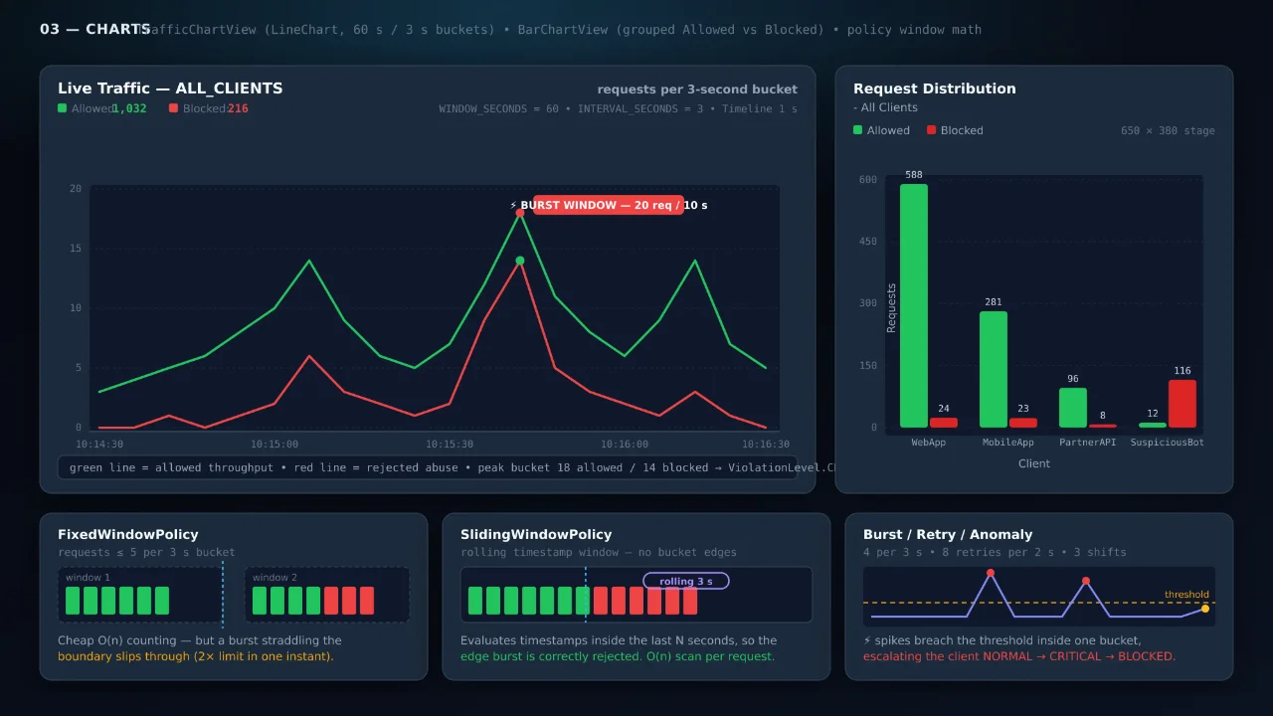Select the "10:16:00" time axis label

click(625, 445)
